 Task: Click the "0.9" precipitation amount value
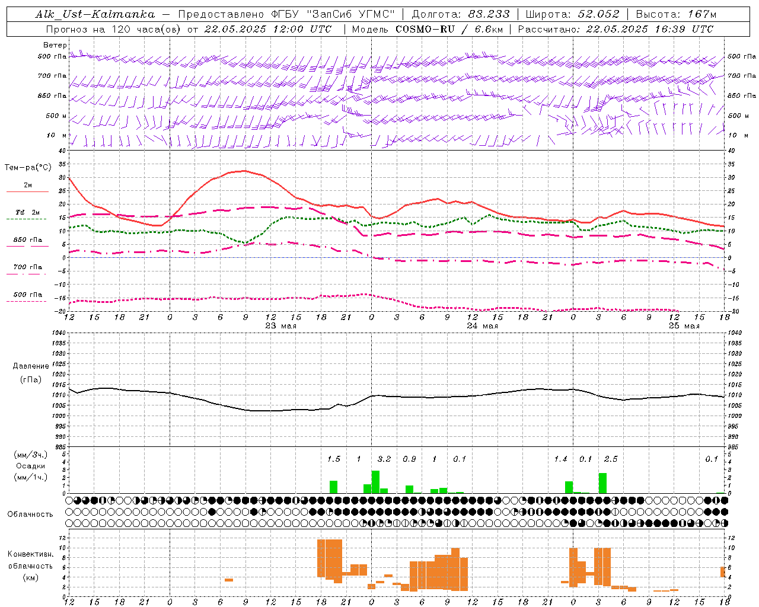tap(409, 459)
